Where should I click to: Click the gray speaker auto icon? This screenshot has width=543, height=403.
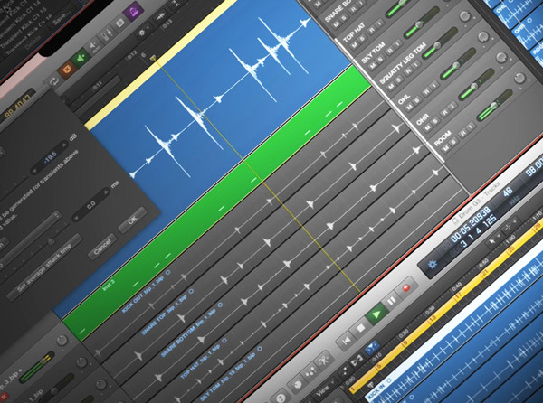click(93, 47)
